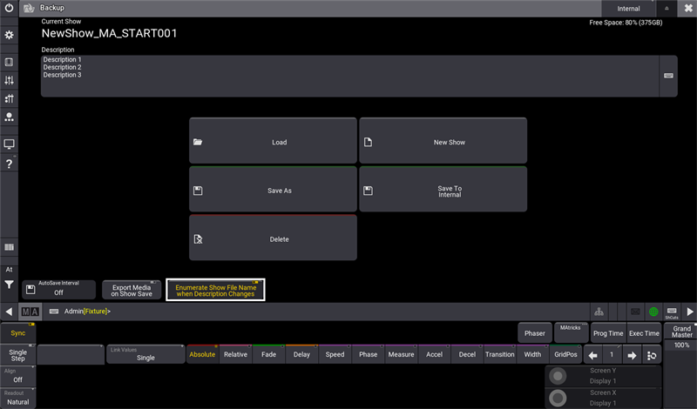Image resolution: width=697 pixels, height=409 pixels.
Task: Switch to the Relative layer tab
Action: pyautogui.click(x=235, y=354)
